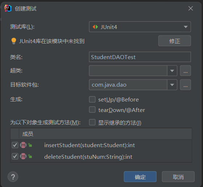Viewport: 203px width, 187px height.
Task: Expand the 超类 dropdown arrow
Action: point(172,71)
